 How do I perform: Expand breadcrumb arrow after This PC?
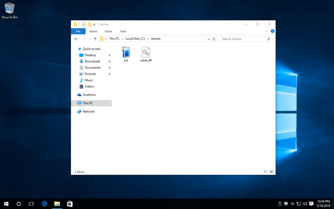122,39
